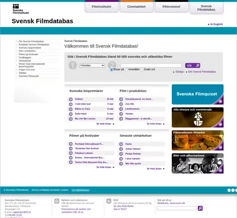This screenshot has height=218, width=237.
Task: Open Alla vinnare och nominerade banner
Action: 198,117
